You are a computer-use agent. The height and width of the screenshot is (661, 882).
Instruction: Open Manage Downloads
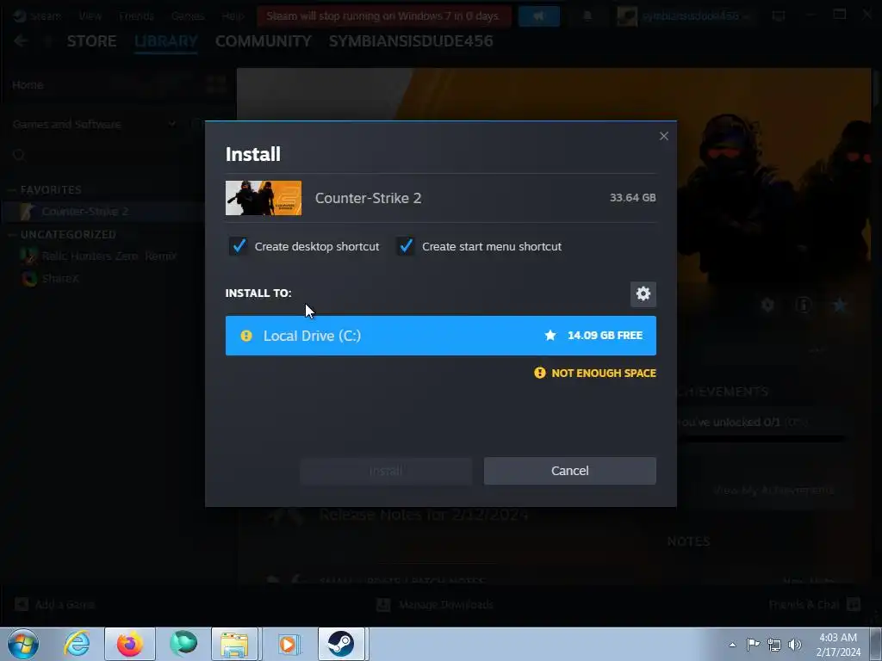(435, 605)
